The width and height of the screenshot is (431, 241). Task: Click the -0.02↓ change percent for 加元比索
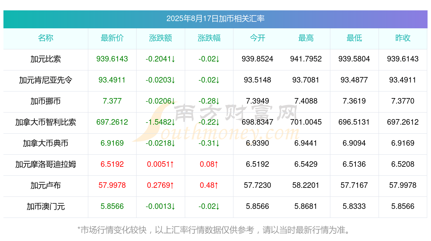pyautogui.click(x=209, y=59)
